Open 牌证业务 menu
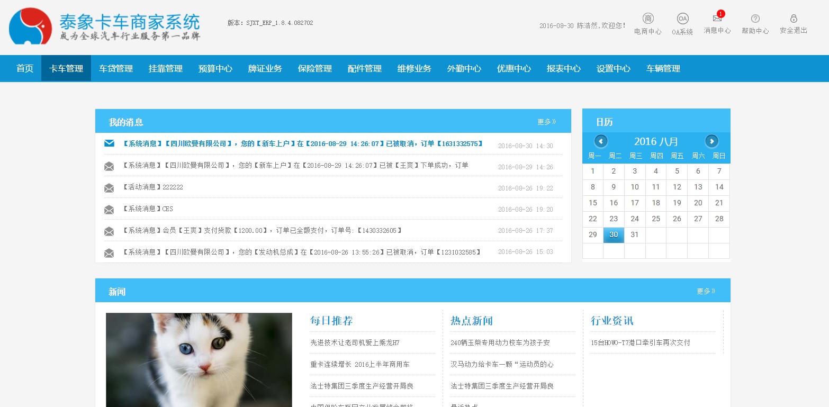829x407 pixels. pos(265,68)
